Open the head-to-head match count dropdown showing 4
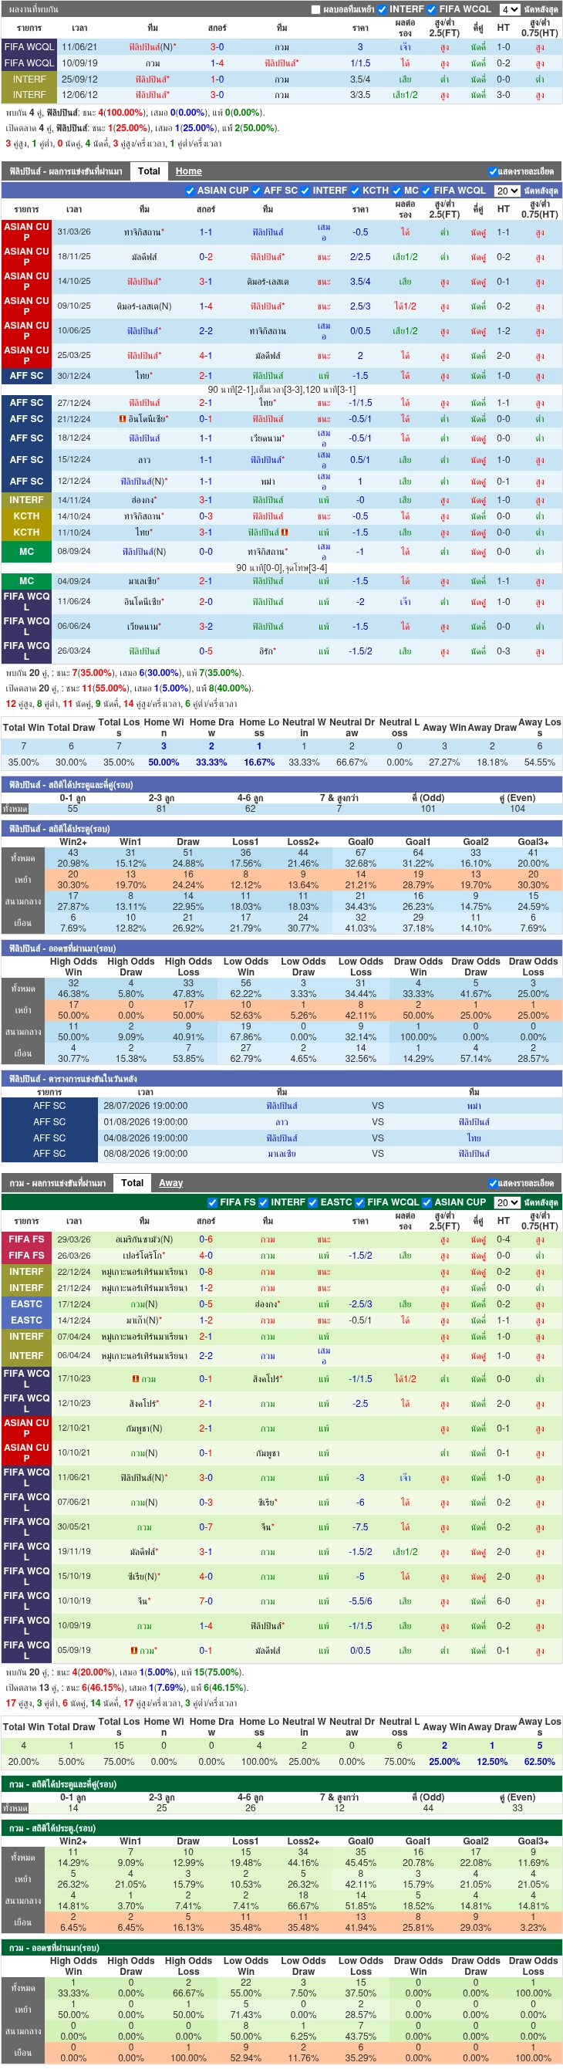 pyautogui.click(x=509, y=9)
